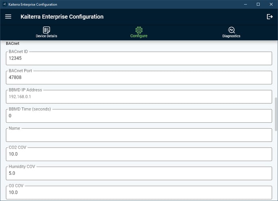This screenshot has width=278, height=201.
Task: Select the Configure tab label
Action: 139,36
